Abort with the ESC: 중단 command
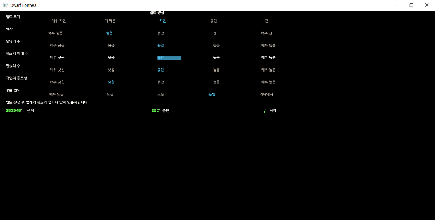 click(x=160, y=110)
